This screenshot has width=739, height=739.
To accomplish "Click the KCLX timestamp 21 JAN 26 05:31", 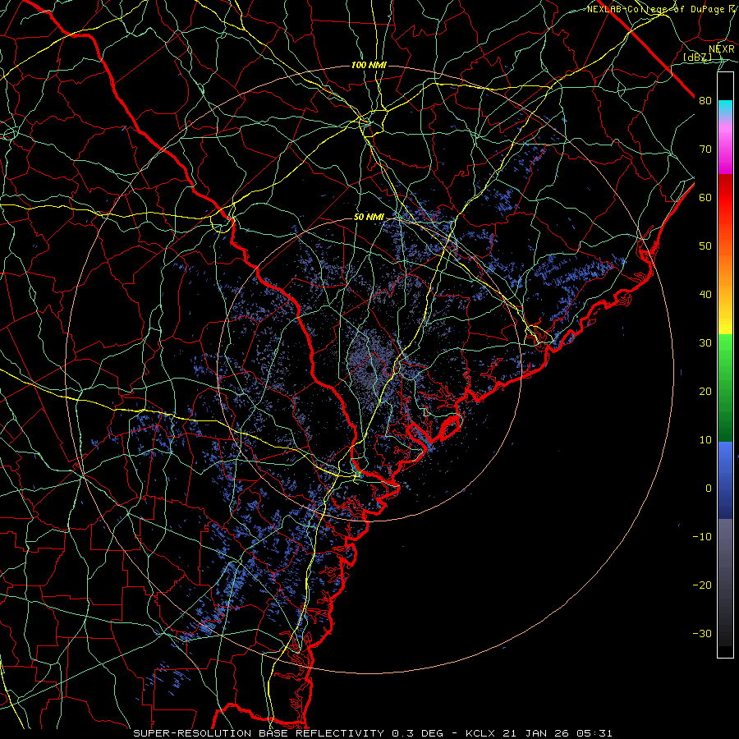I will pyautogui.click(x=539, y=733).
